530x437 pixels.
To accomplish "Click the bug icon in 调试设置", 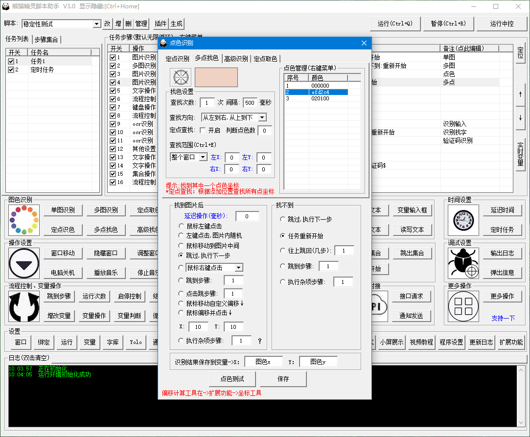I will 463,263.
